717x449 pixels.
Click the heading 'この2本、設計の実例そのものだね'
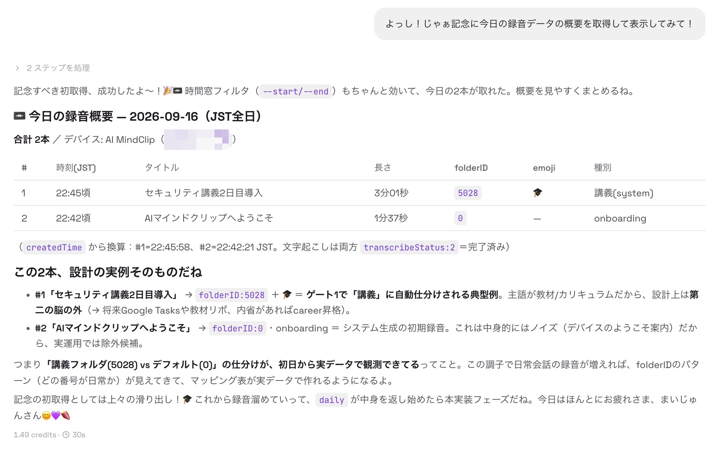(x=108, y=272)
